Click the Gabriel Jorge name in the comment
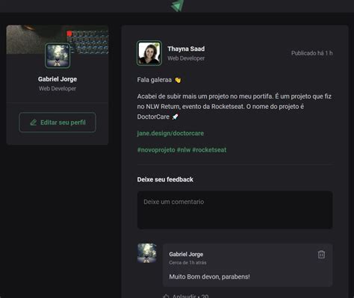 coord(186,254)
